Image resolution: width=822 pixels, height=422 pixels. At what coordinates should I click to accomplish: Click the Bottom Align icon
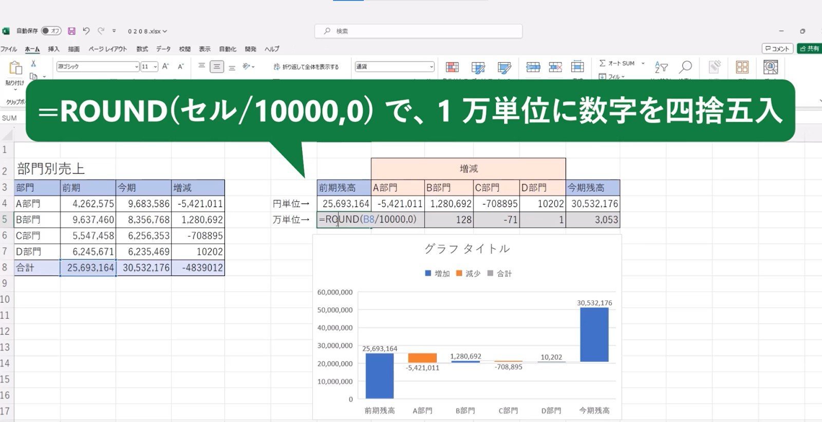click(232, 67)
